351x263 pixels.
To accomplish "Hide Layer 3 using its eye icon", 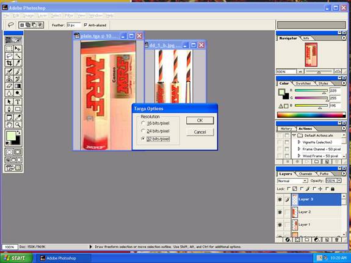I will point(280,200).
